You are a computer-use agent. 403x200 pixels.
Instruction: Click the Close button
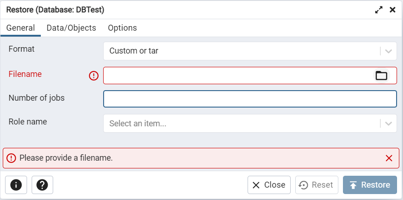(269, 185)
